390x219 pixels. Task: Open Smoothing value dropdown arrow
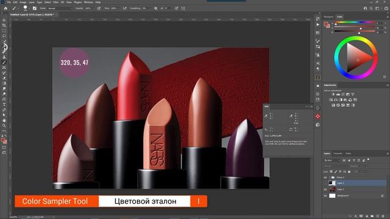(150, 8)
